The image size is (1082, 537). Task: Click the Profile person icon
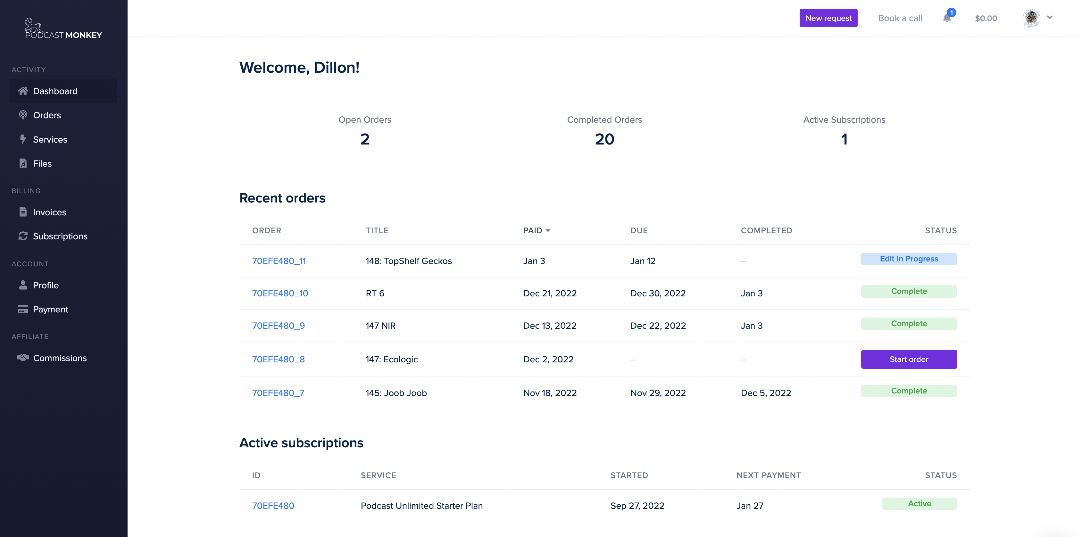point(23,285)
